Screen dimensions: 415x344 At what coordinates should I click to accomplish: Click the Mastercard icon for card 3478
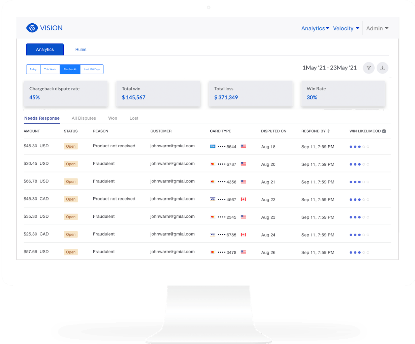tap(213, 252)
